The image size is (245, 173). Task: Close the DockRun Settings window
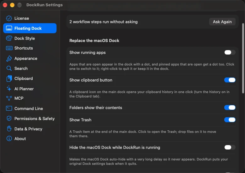point(5,5)
